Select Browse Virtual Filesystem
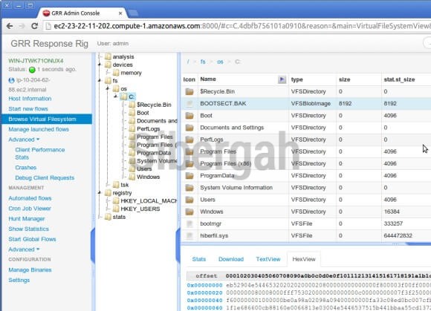431x311 pixels. [47, 119]
